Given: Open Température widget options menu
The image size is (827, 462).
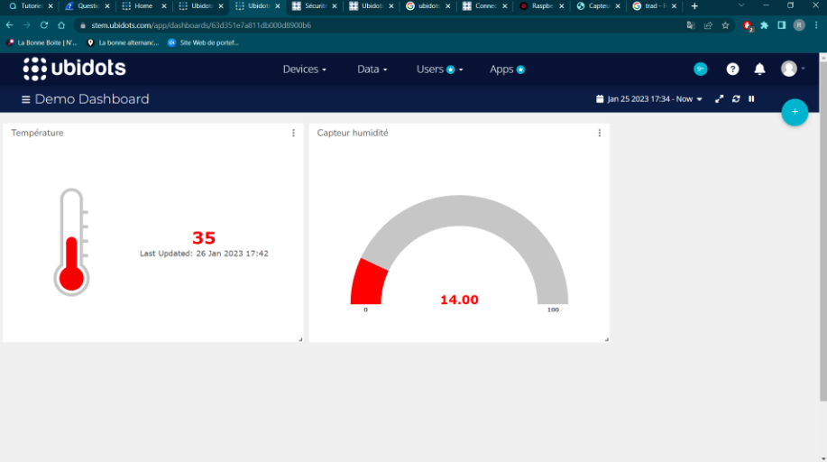Looking at the screenshot, I should [293, 134].
